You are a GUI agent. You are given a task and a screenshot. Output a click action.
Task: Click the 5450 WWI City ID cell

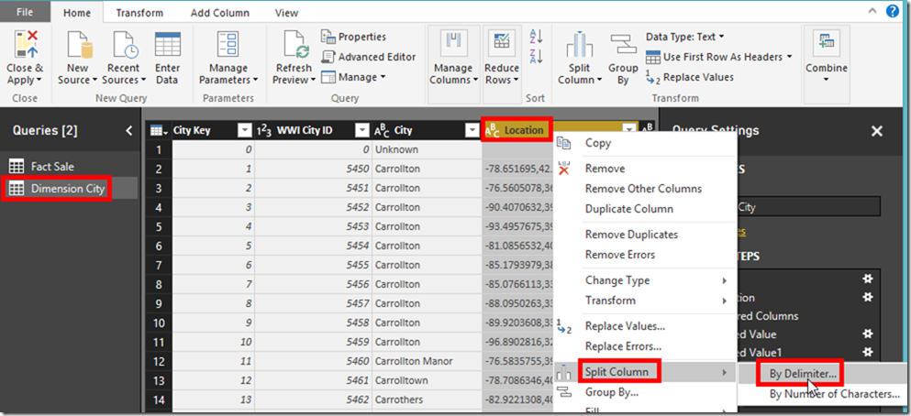click(x=313, y=169)
